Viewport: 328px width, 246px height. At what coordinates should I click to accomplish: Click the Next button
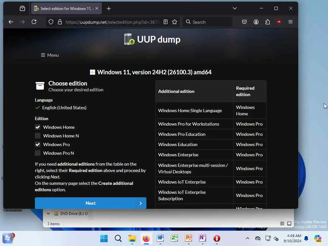pos(91,203)
